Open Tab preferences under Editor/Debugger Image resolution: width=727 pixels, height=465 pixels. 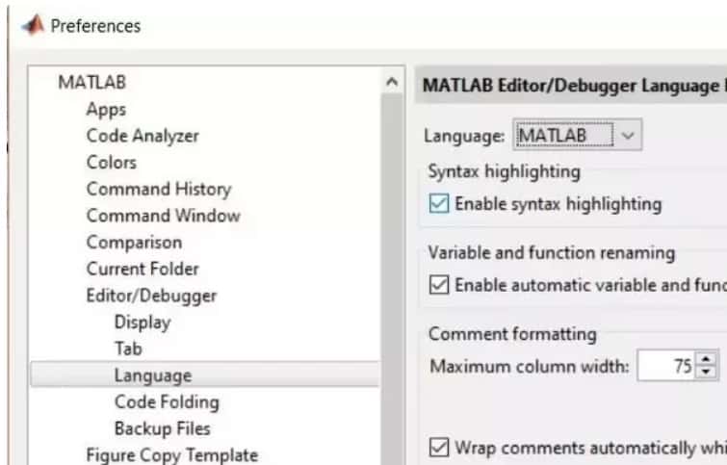coord(128,349)
